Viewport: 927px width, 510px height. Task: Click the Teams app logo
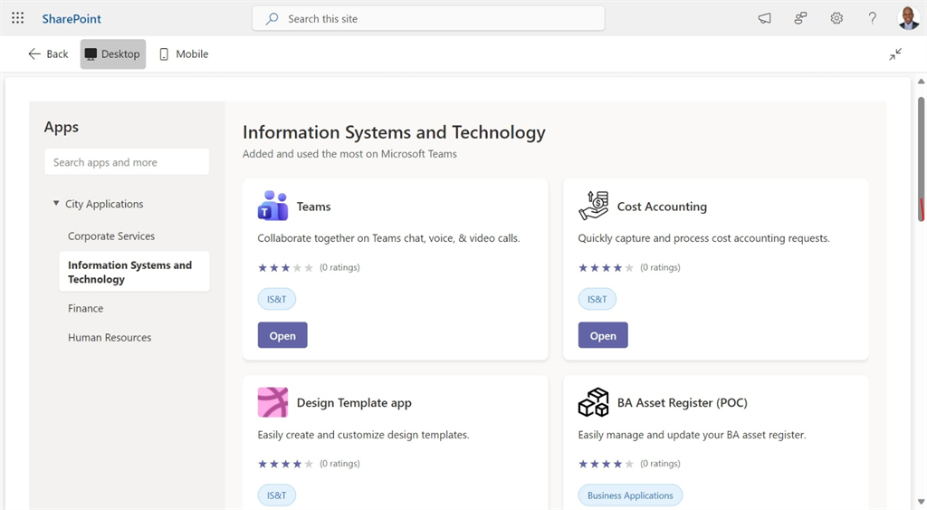[x=272, y=207]
